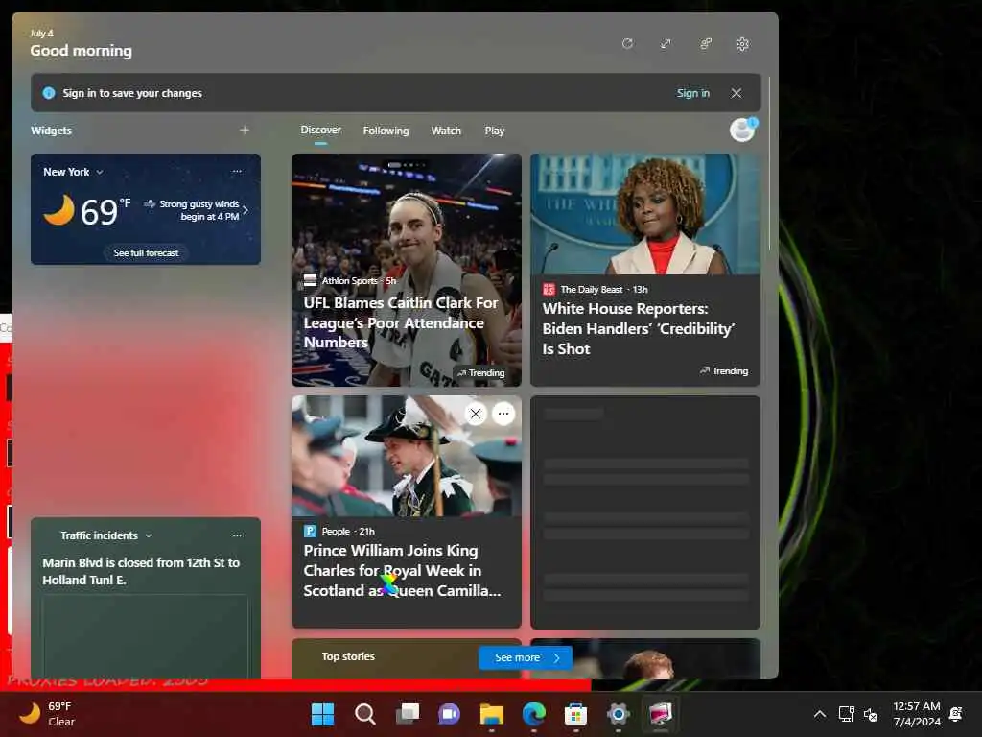Open Task View on taskbar
This screenshot has height=737, width=982.
coord(408,714)
